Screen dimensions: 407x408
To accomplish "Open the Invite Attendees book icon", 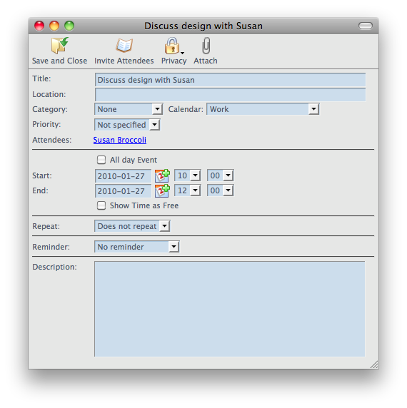I will [x=124, y=45].
